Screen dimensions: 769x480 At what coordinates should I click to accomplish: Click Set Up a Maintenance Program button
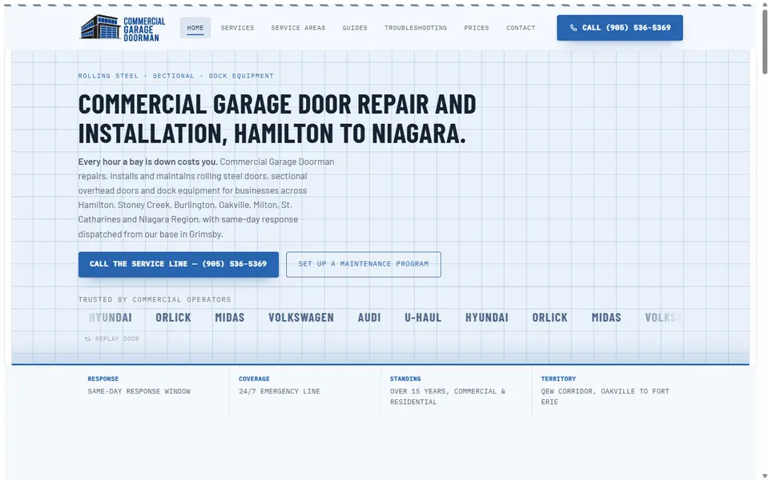click(364, 265)
